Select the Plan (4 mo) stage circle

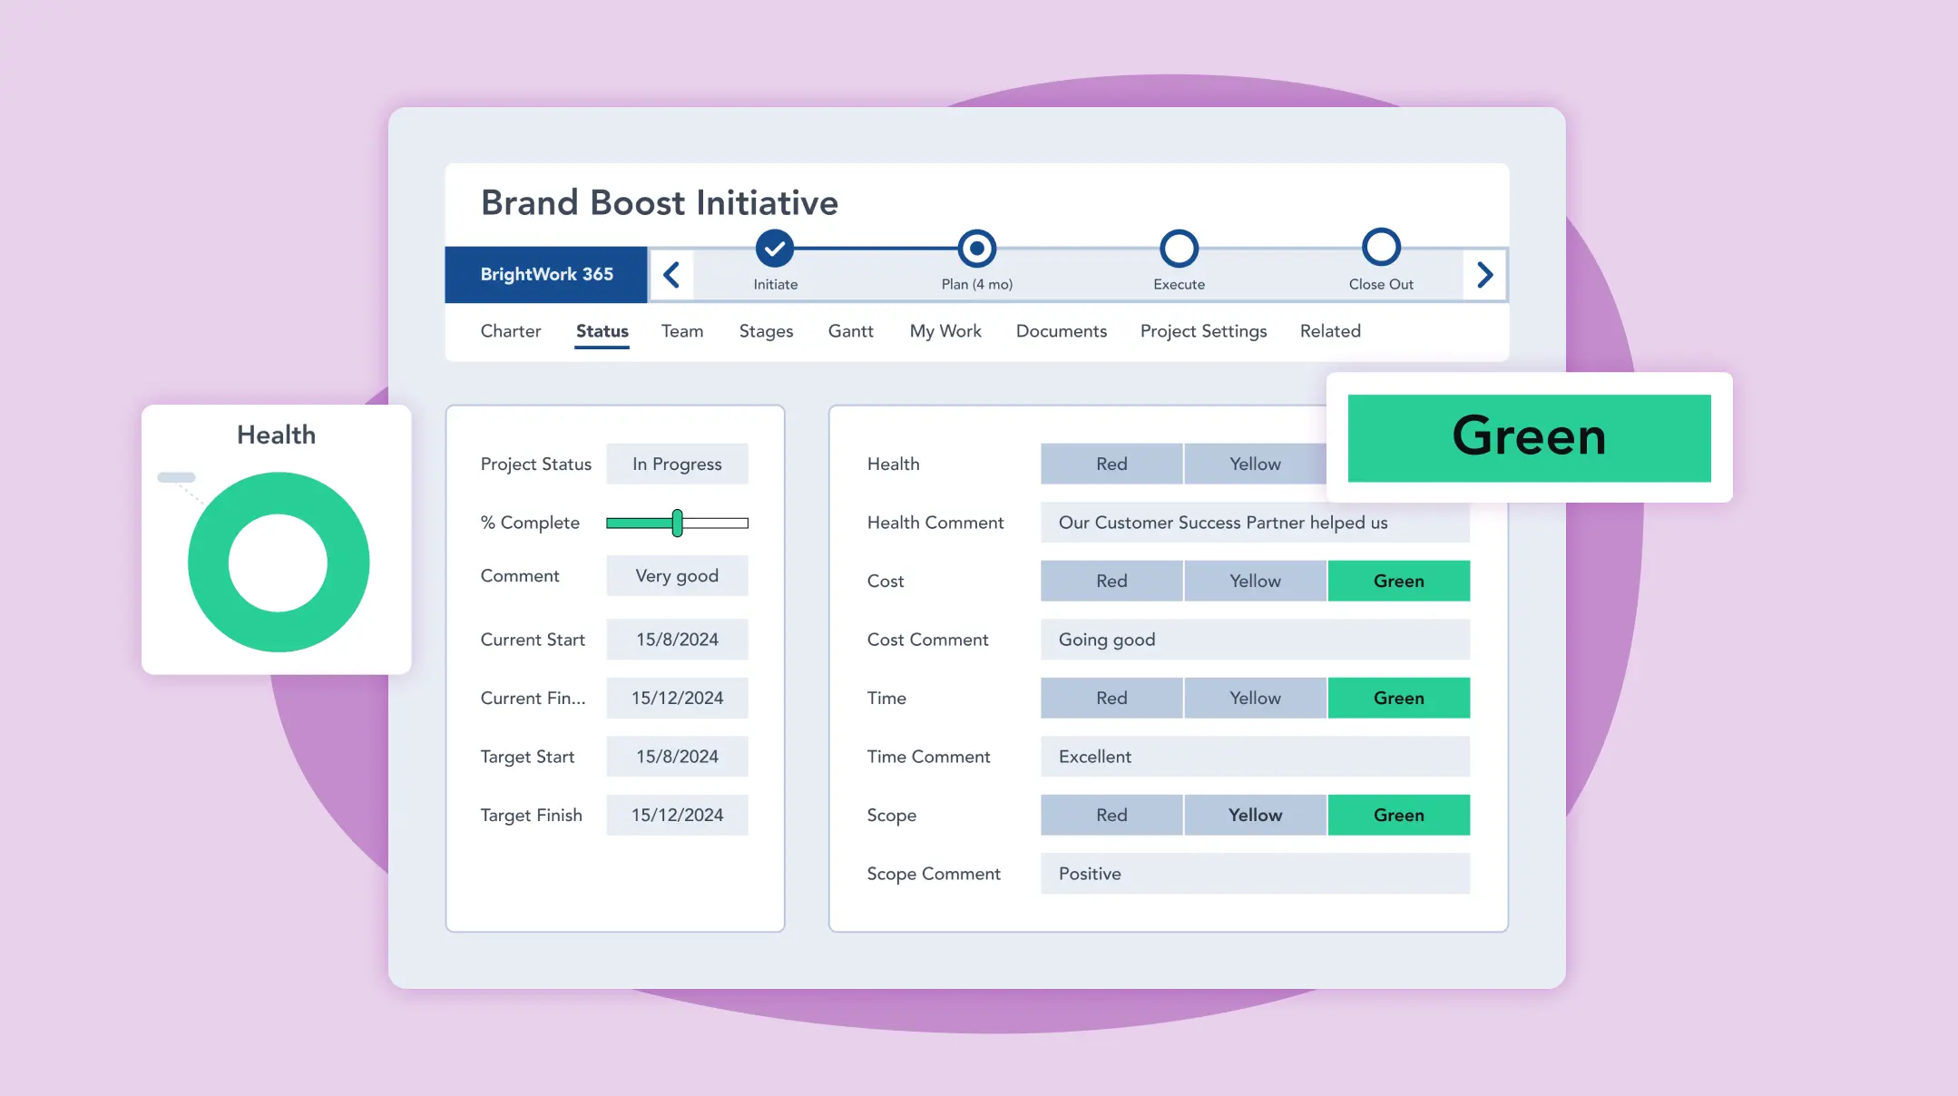point(977,247)
